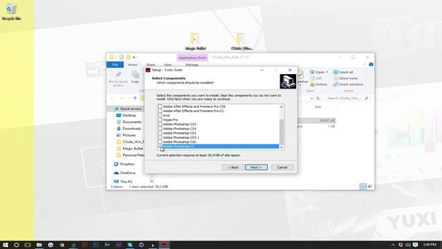Collapse the Explorer ribbon chevron
442x249 pixels.
[x=364, y=64]
